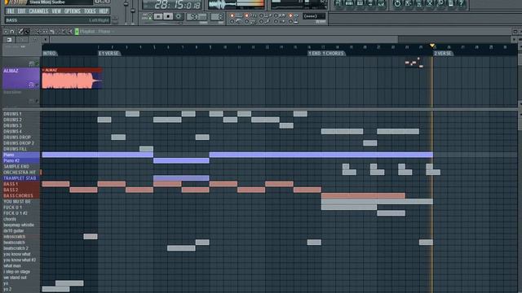Open the TOOLS menu
522x293 pixels.
coord(90,11)
